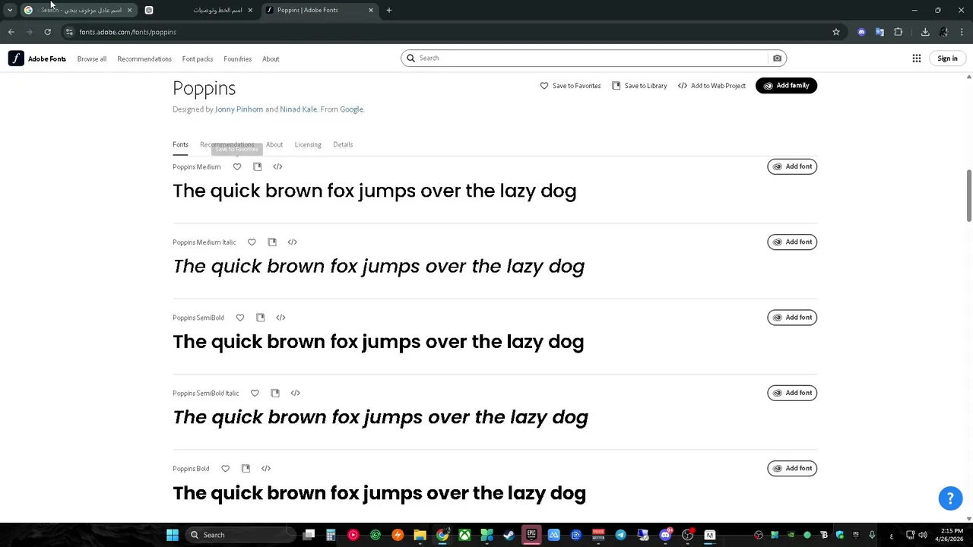This screenshot has width=973, height=547.
Task: Open Details tab
Action: [343, 144]
